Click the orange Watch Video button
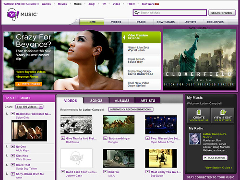The height and width of the screenshot is (180, 240). coord(29,84)
